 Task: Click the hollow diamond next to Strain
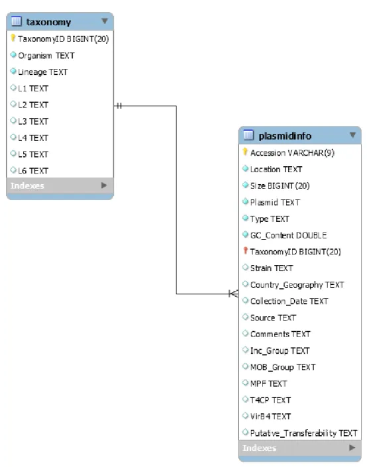tap(245, 267)
